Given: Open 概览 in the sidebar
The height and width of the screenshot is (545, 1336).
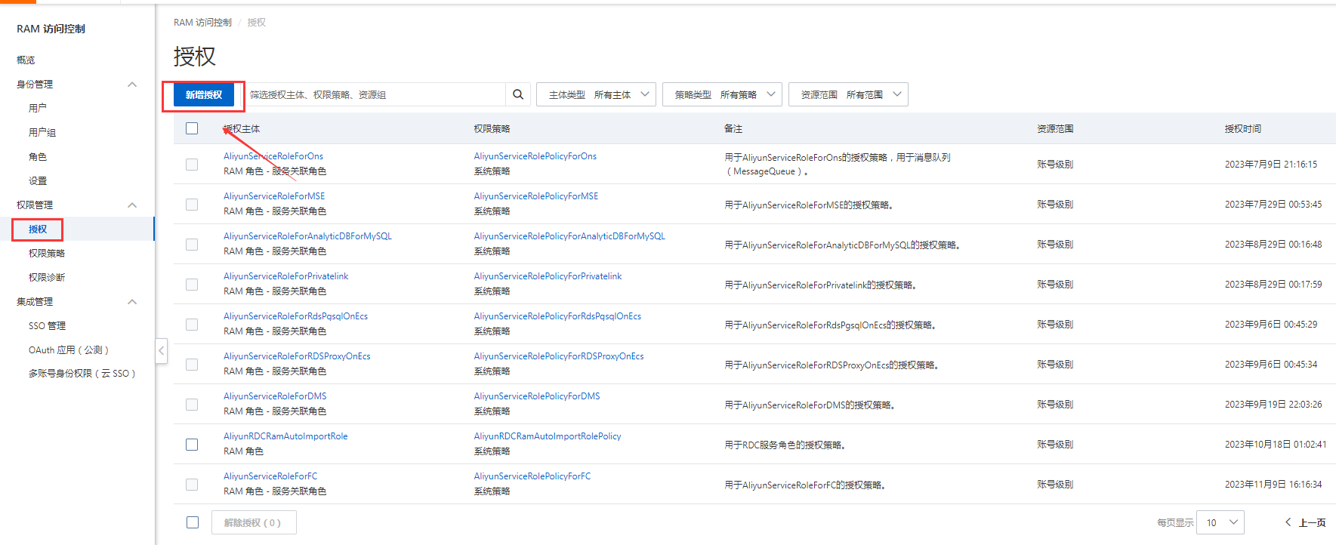Looking at the screenshot, I should 26,60.
